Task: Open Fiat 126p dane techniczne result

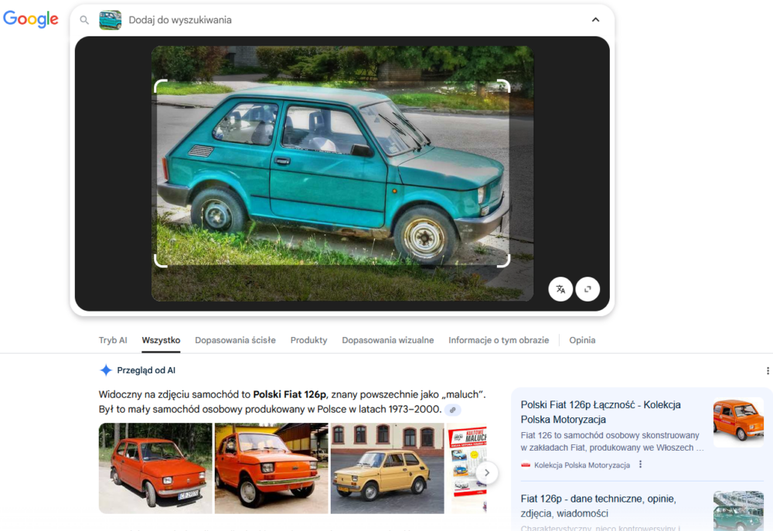Action: tap(597, 505)
